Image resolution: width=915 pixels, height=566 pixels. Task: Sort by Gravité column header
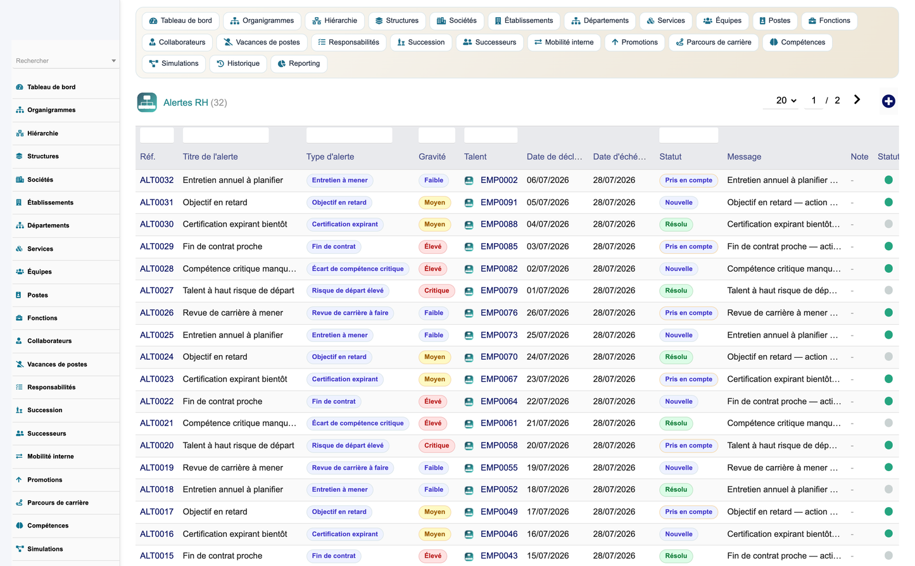coord(432,157)
